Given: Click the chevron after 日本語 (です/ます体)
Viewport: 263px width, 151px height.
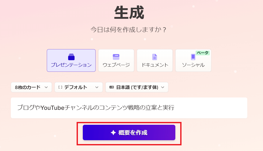Looking at the screenshot, I should [x=162, y=87].
